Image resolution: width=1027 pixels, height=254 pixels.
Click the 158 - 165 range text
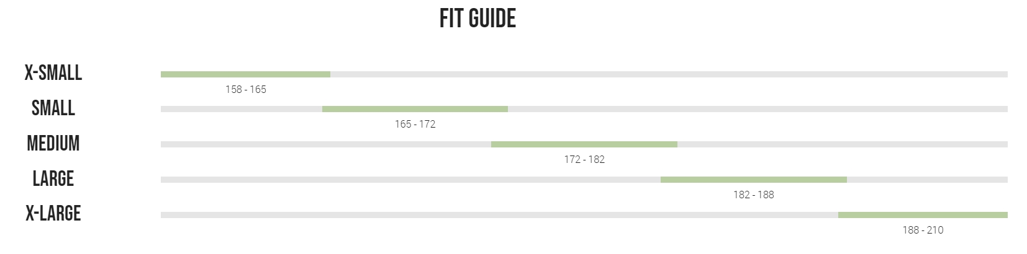click(246, 89)
